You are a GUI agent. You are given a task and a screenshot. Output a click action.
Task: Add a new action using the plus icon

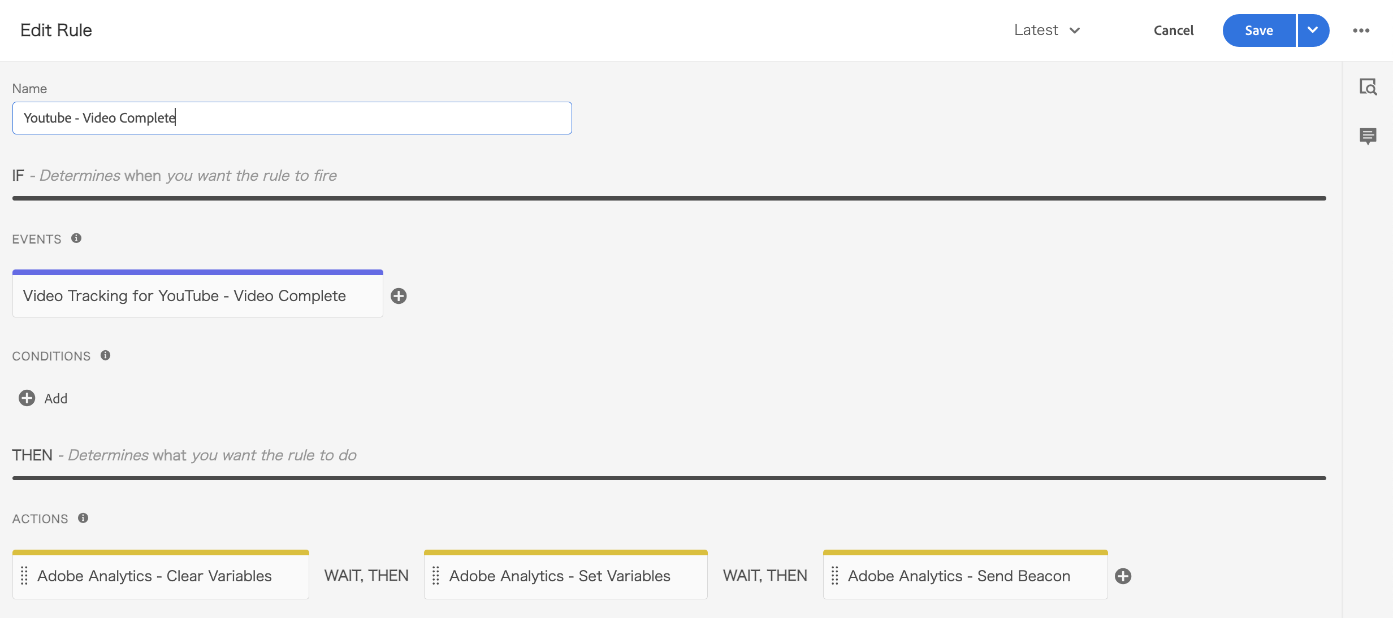pyautogui.click(x=1123, y=576)
